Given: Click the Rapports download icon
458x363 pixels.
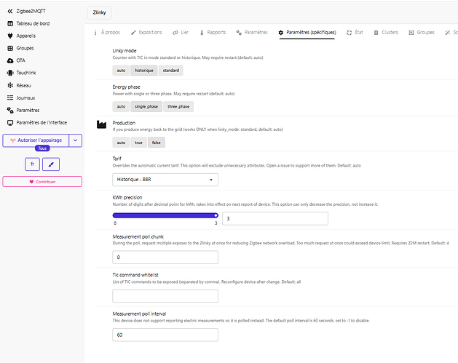Looking at the screenshot, I should click(202, 33).
